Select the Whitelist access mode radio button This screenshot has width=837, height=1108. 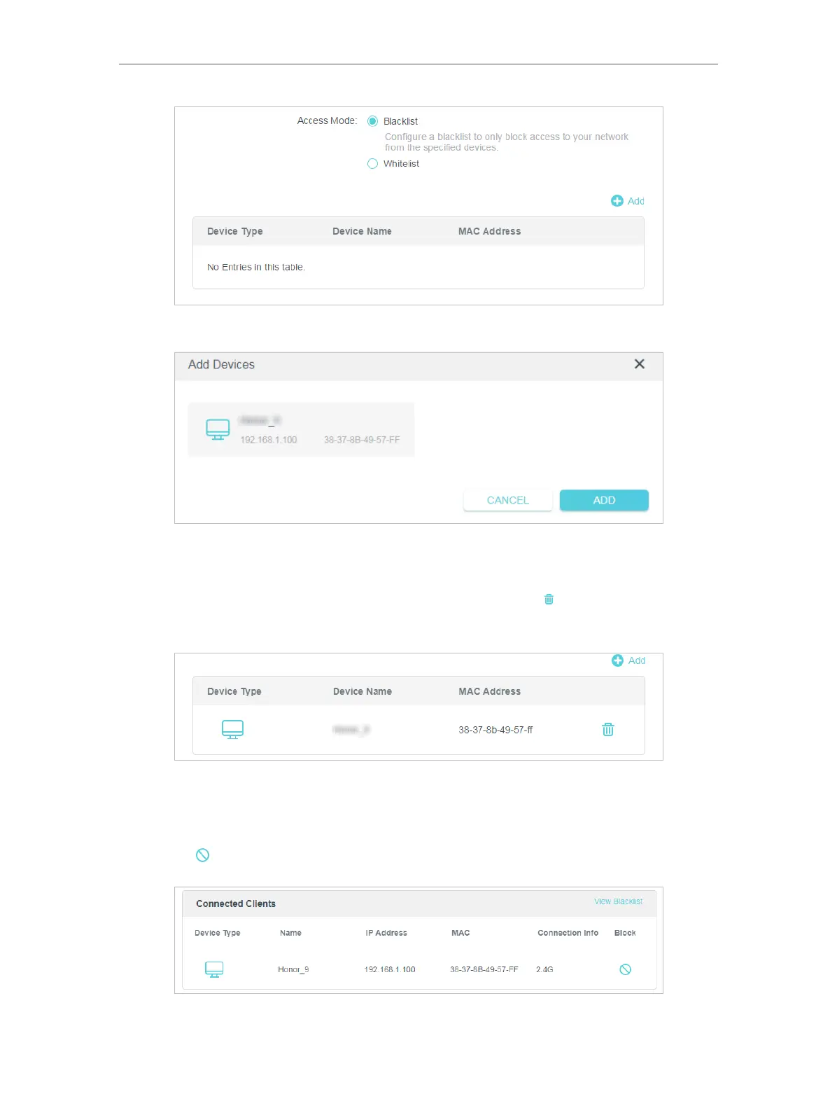click(x=372, y=164)
